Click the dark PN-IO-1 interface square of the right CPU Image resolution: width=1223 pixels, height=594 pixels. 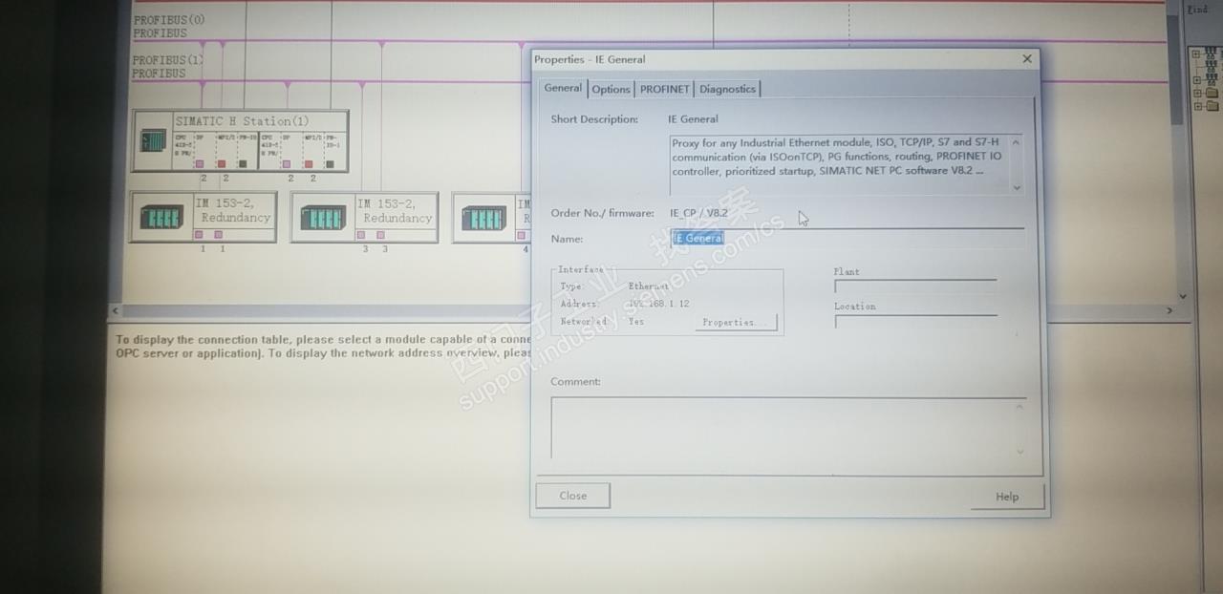pos(330,163)
